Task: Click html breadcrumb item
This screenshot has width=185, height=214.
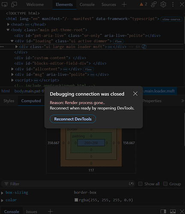Action: [x=6, y=91]
